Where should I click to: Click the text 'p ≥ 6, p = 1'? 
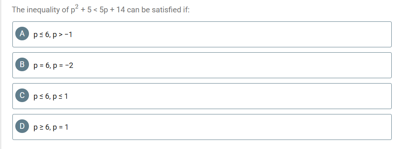[51, 127]
